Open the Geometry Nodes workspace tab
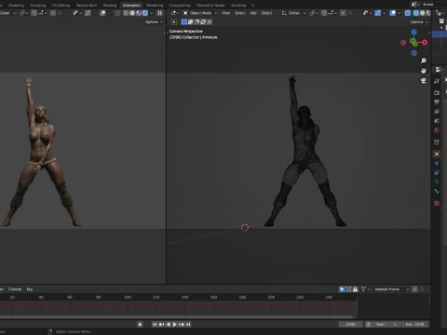Viewport: 447px width, 335px height. (x=210, y=6)
